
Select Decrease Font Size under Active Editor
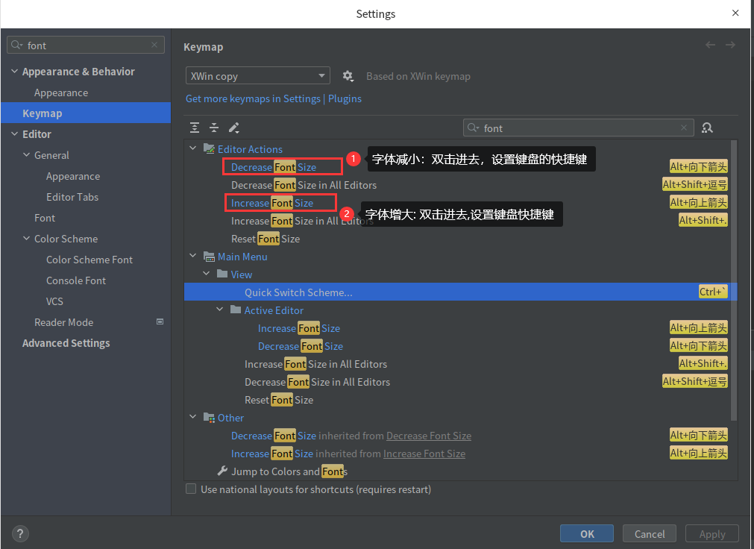pyautogui.click(x=301, y=346)
